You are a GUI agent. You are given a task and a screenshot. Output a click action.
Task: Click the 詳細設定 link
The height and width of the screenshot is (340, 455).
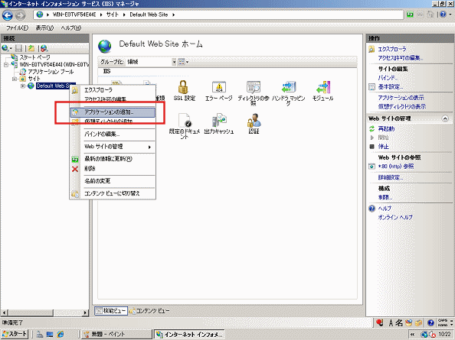pyautogui.click(x=391, y=177)
